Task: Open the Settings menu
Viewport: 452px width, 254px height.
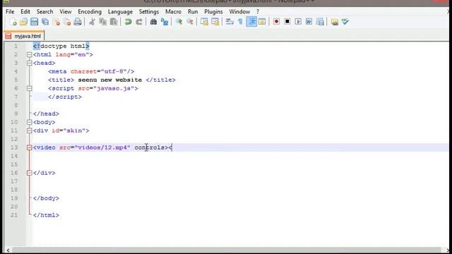Action: 149,12
